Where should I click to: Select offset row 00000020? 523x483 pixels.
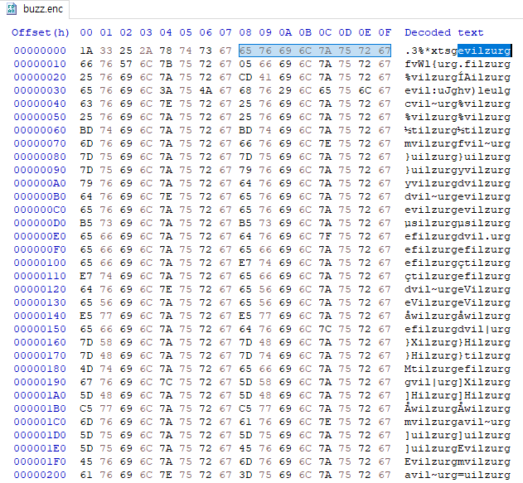(40, 77)
